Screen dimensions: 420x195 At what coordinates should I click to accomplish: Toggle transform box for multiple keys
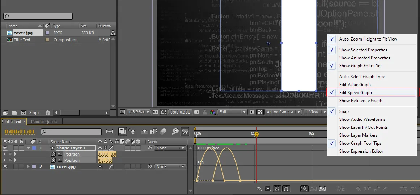[277, 189]
